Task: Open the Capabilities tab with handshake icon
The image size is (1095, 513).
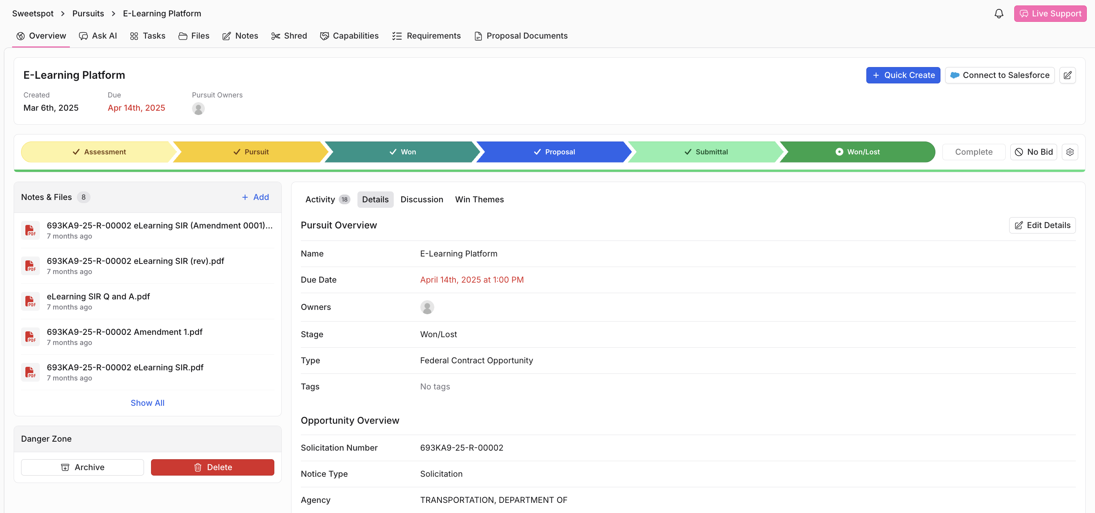Action: point(349,36)
